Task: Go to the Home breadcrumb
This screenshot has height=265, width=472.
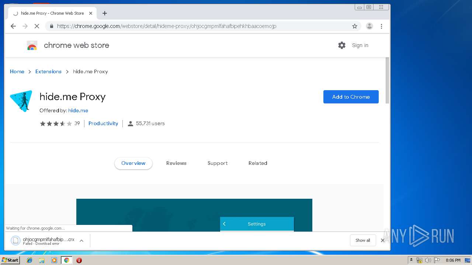Action: point(17,71)
